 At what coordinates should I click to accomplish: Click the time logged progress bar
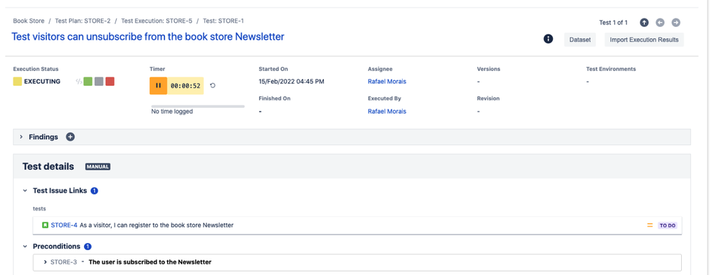tap(198, 106)
